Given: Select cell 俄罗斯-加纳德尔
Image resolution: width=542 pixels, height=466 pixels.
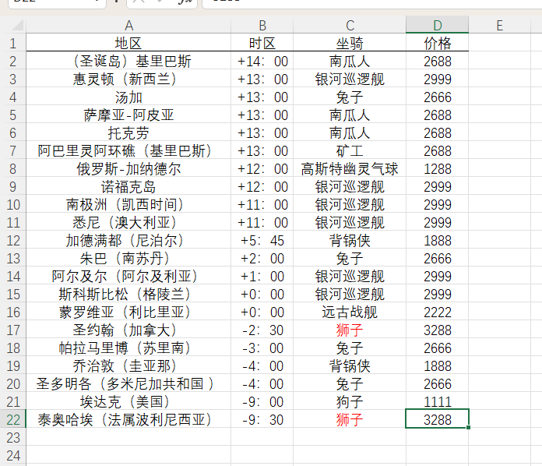Looking at the screenshot, I should click(x=128, y=169).
